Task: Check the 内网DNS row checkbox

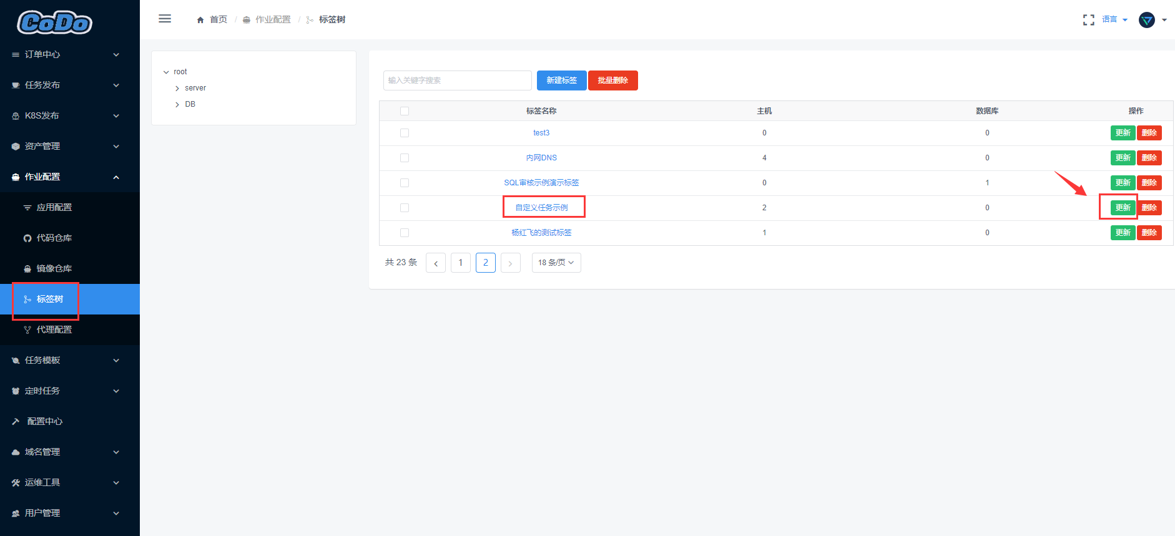Action: 405,158
